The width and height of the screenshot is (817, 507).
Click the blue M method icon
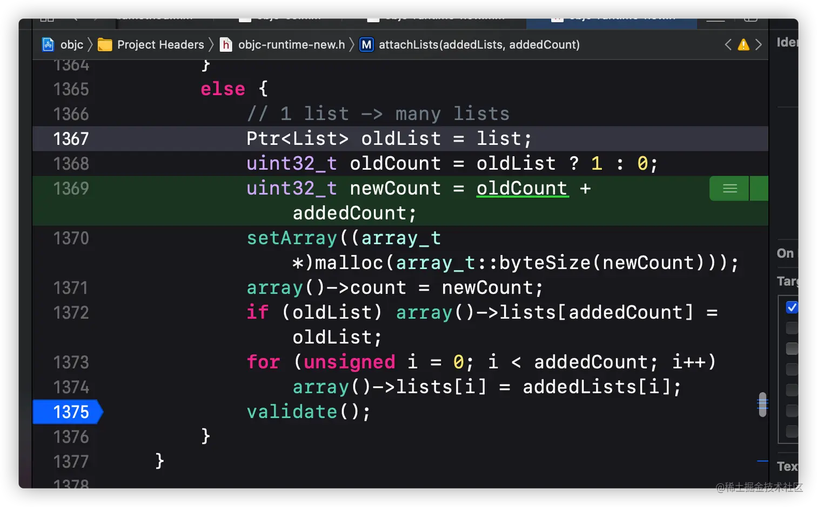pyautogui.click(x=366, y=44)
